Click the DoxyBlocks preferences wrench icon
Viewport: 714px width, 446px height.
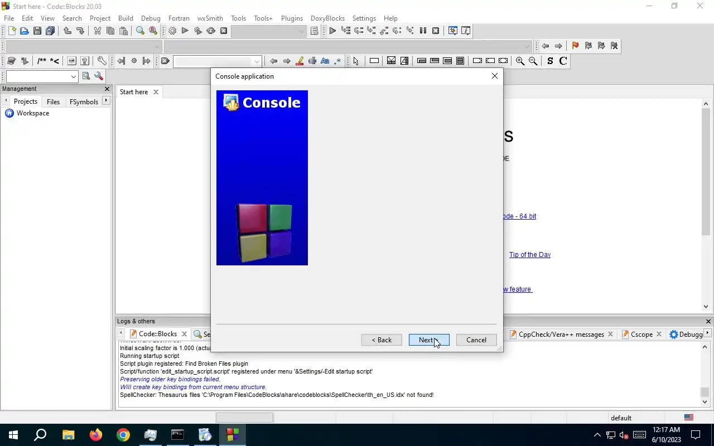tap(102, 61)
